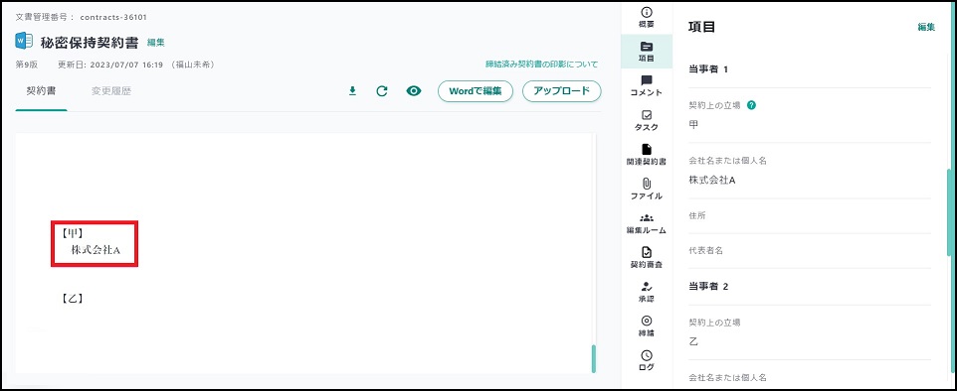This screenshot has height=391, width=957.
Task: Switch to the 変更履歴 tab
Action: (x=111, y=91)
